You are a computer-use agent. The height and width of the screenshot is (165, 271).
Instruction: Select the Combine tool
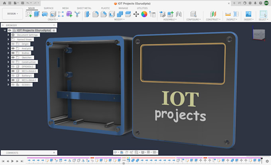tap(120, 14)
